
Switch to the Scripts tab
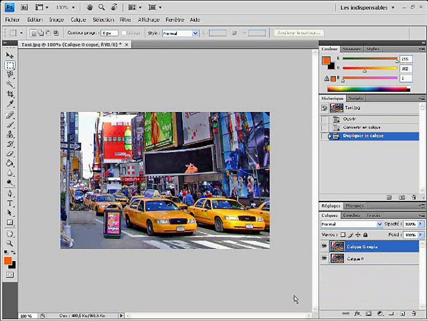pos(355,98)
